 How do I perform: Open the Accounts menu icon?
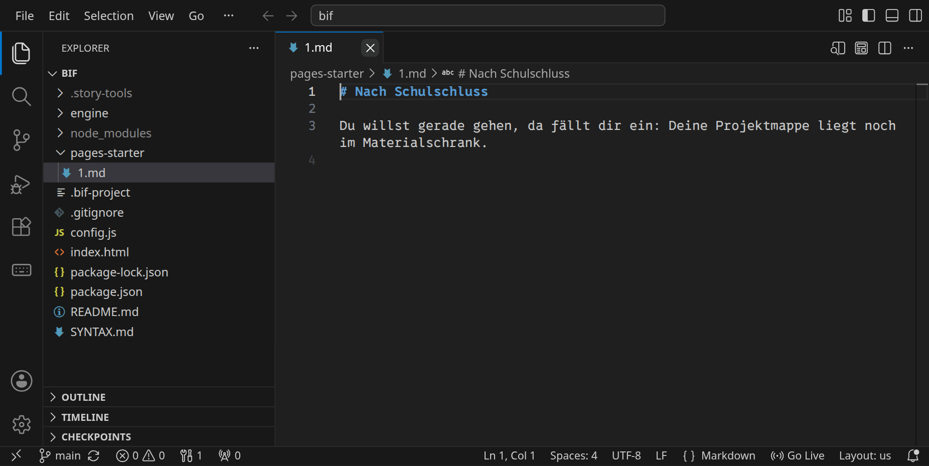(22, 381)
